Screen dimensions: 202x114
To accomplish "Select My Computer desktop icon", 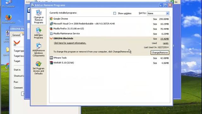I will click(9, 2).
